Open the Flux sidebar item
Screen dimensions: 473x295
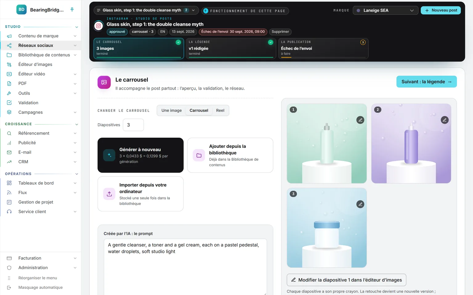click(x=41, y=192)
